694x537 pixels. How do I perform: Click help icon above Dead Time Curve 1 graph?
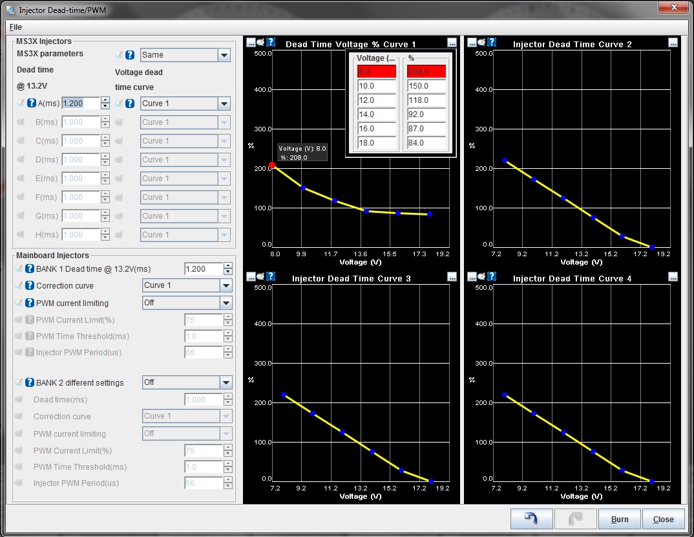click(271, 42)
